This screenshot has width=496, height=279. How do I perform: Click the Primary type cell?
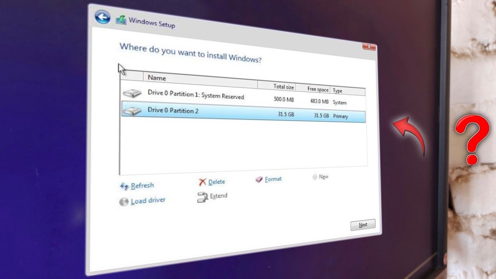pos(341,116)
